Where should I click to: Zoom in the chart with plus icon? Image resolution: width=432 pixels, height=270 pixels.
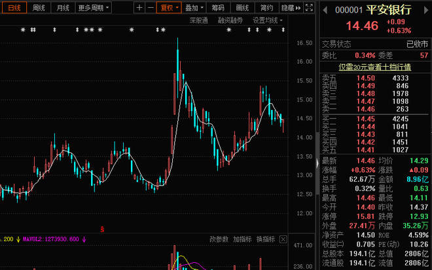click(139, 8)
